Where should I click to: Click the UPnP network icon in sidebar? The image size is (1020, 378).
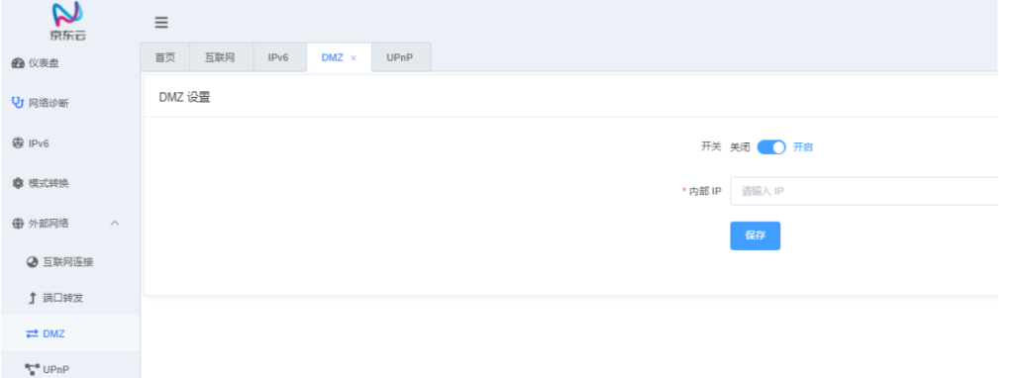tap(33, 369)
